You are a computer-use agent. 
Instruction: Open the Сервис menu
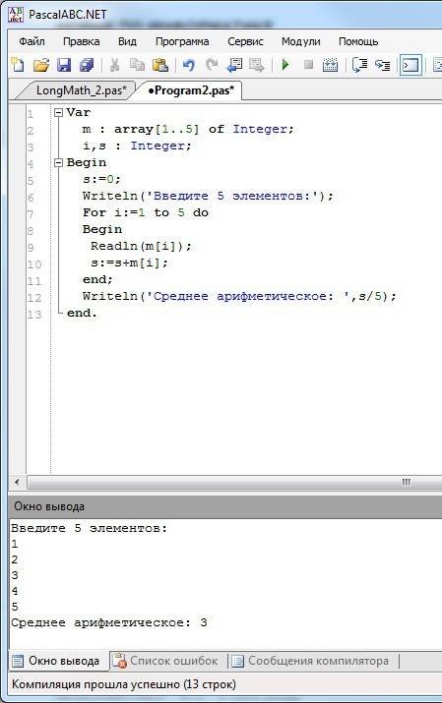pyautogui.click(x=245, y=41)
